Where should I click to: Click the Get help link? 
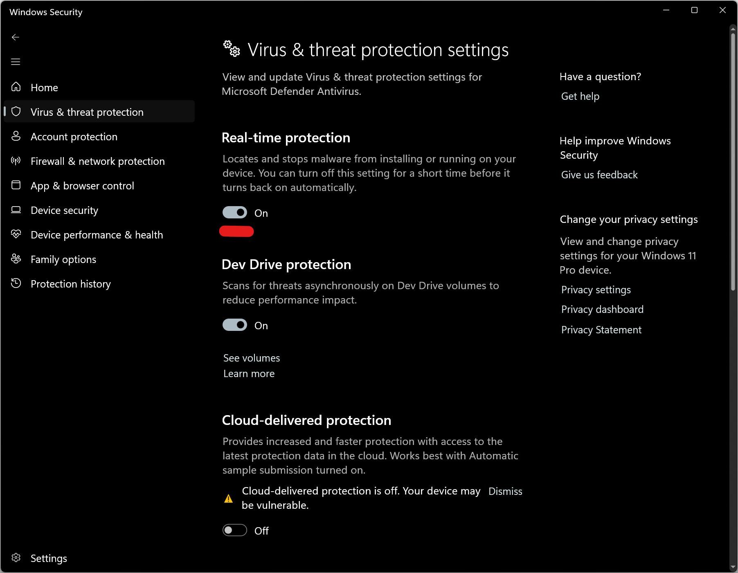click(x=580, y=97)
